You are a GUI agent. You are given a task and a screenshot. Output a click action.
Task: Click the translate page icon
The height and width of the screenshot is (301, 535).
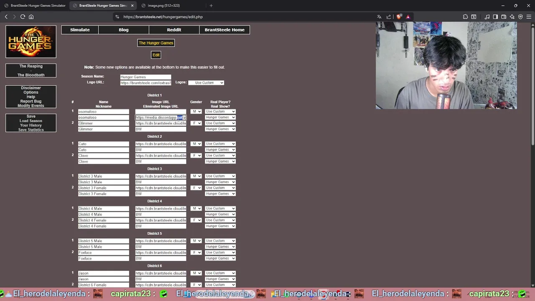coord(379,17)
